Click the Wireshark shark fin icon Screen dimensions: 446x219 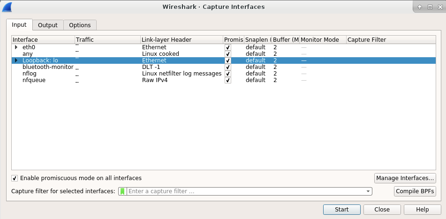(7, 7)
